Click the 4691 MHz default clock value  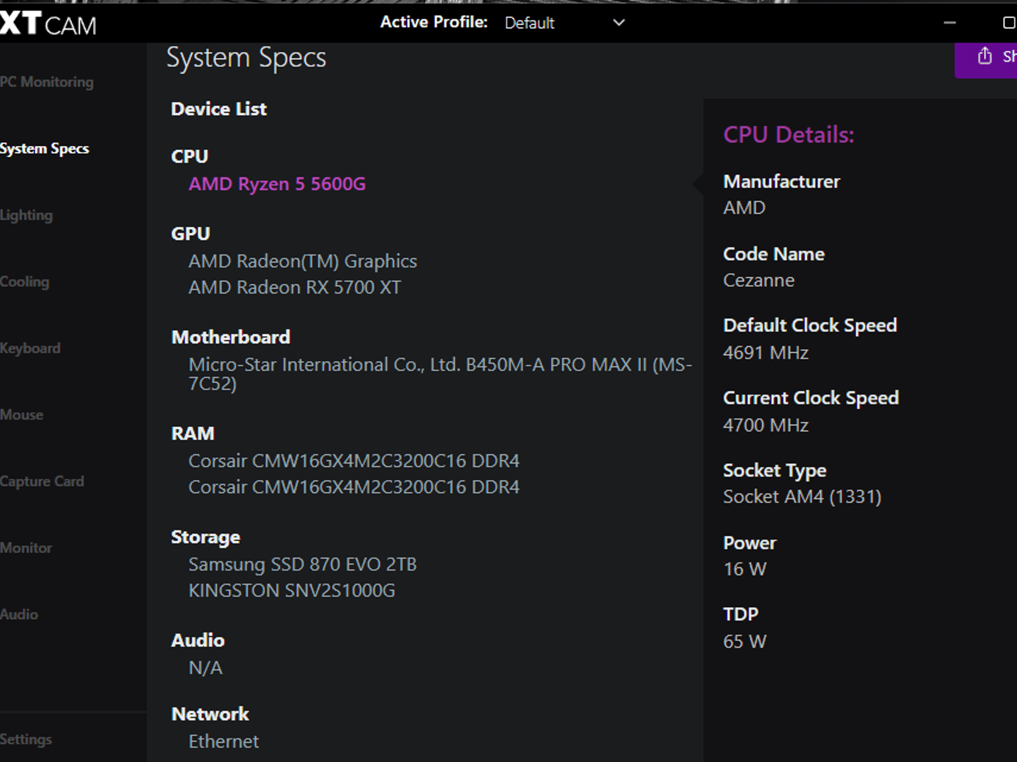tap(766, 353)
